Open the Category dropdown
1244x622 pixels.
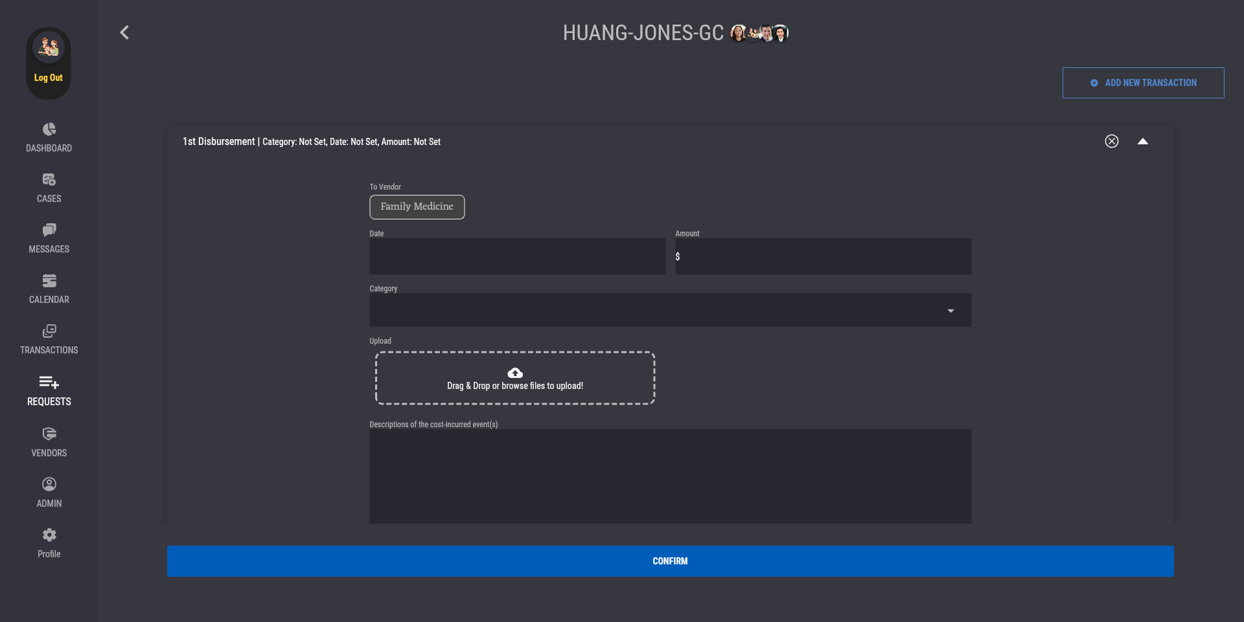click(x=670, y=311)
